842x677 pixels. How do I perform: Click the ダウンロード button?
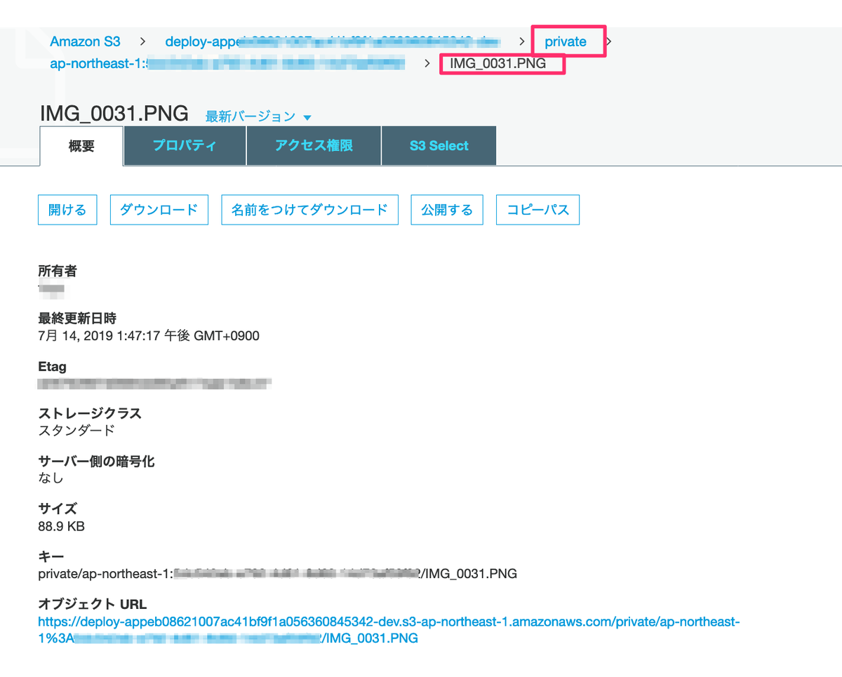159,210
